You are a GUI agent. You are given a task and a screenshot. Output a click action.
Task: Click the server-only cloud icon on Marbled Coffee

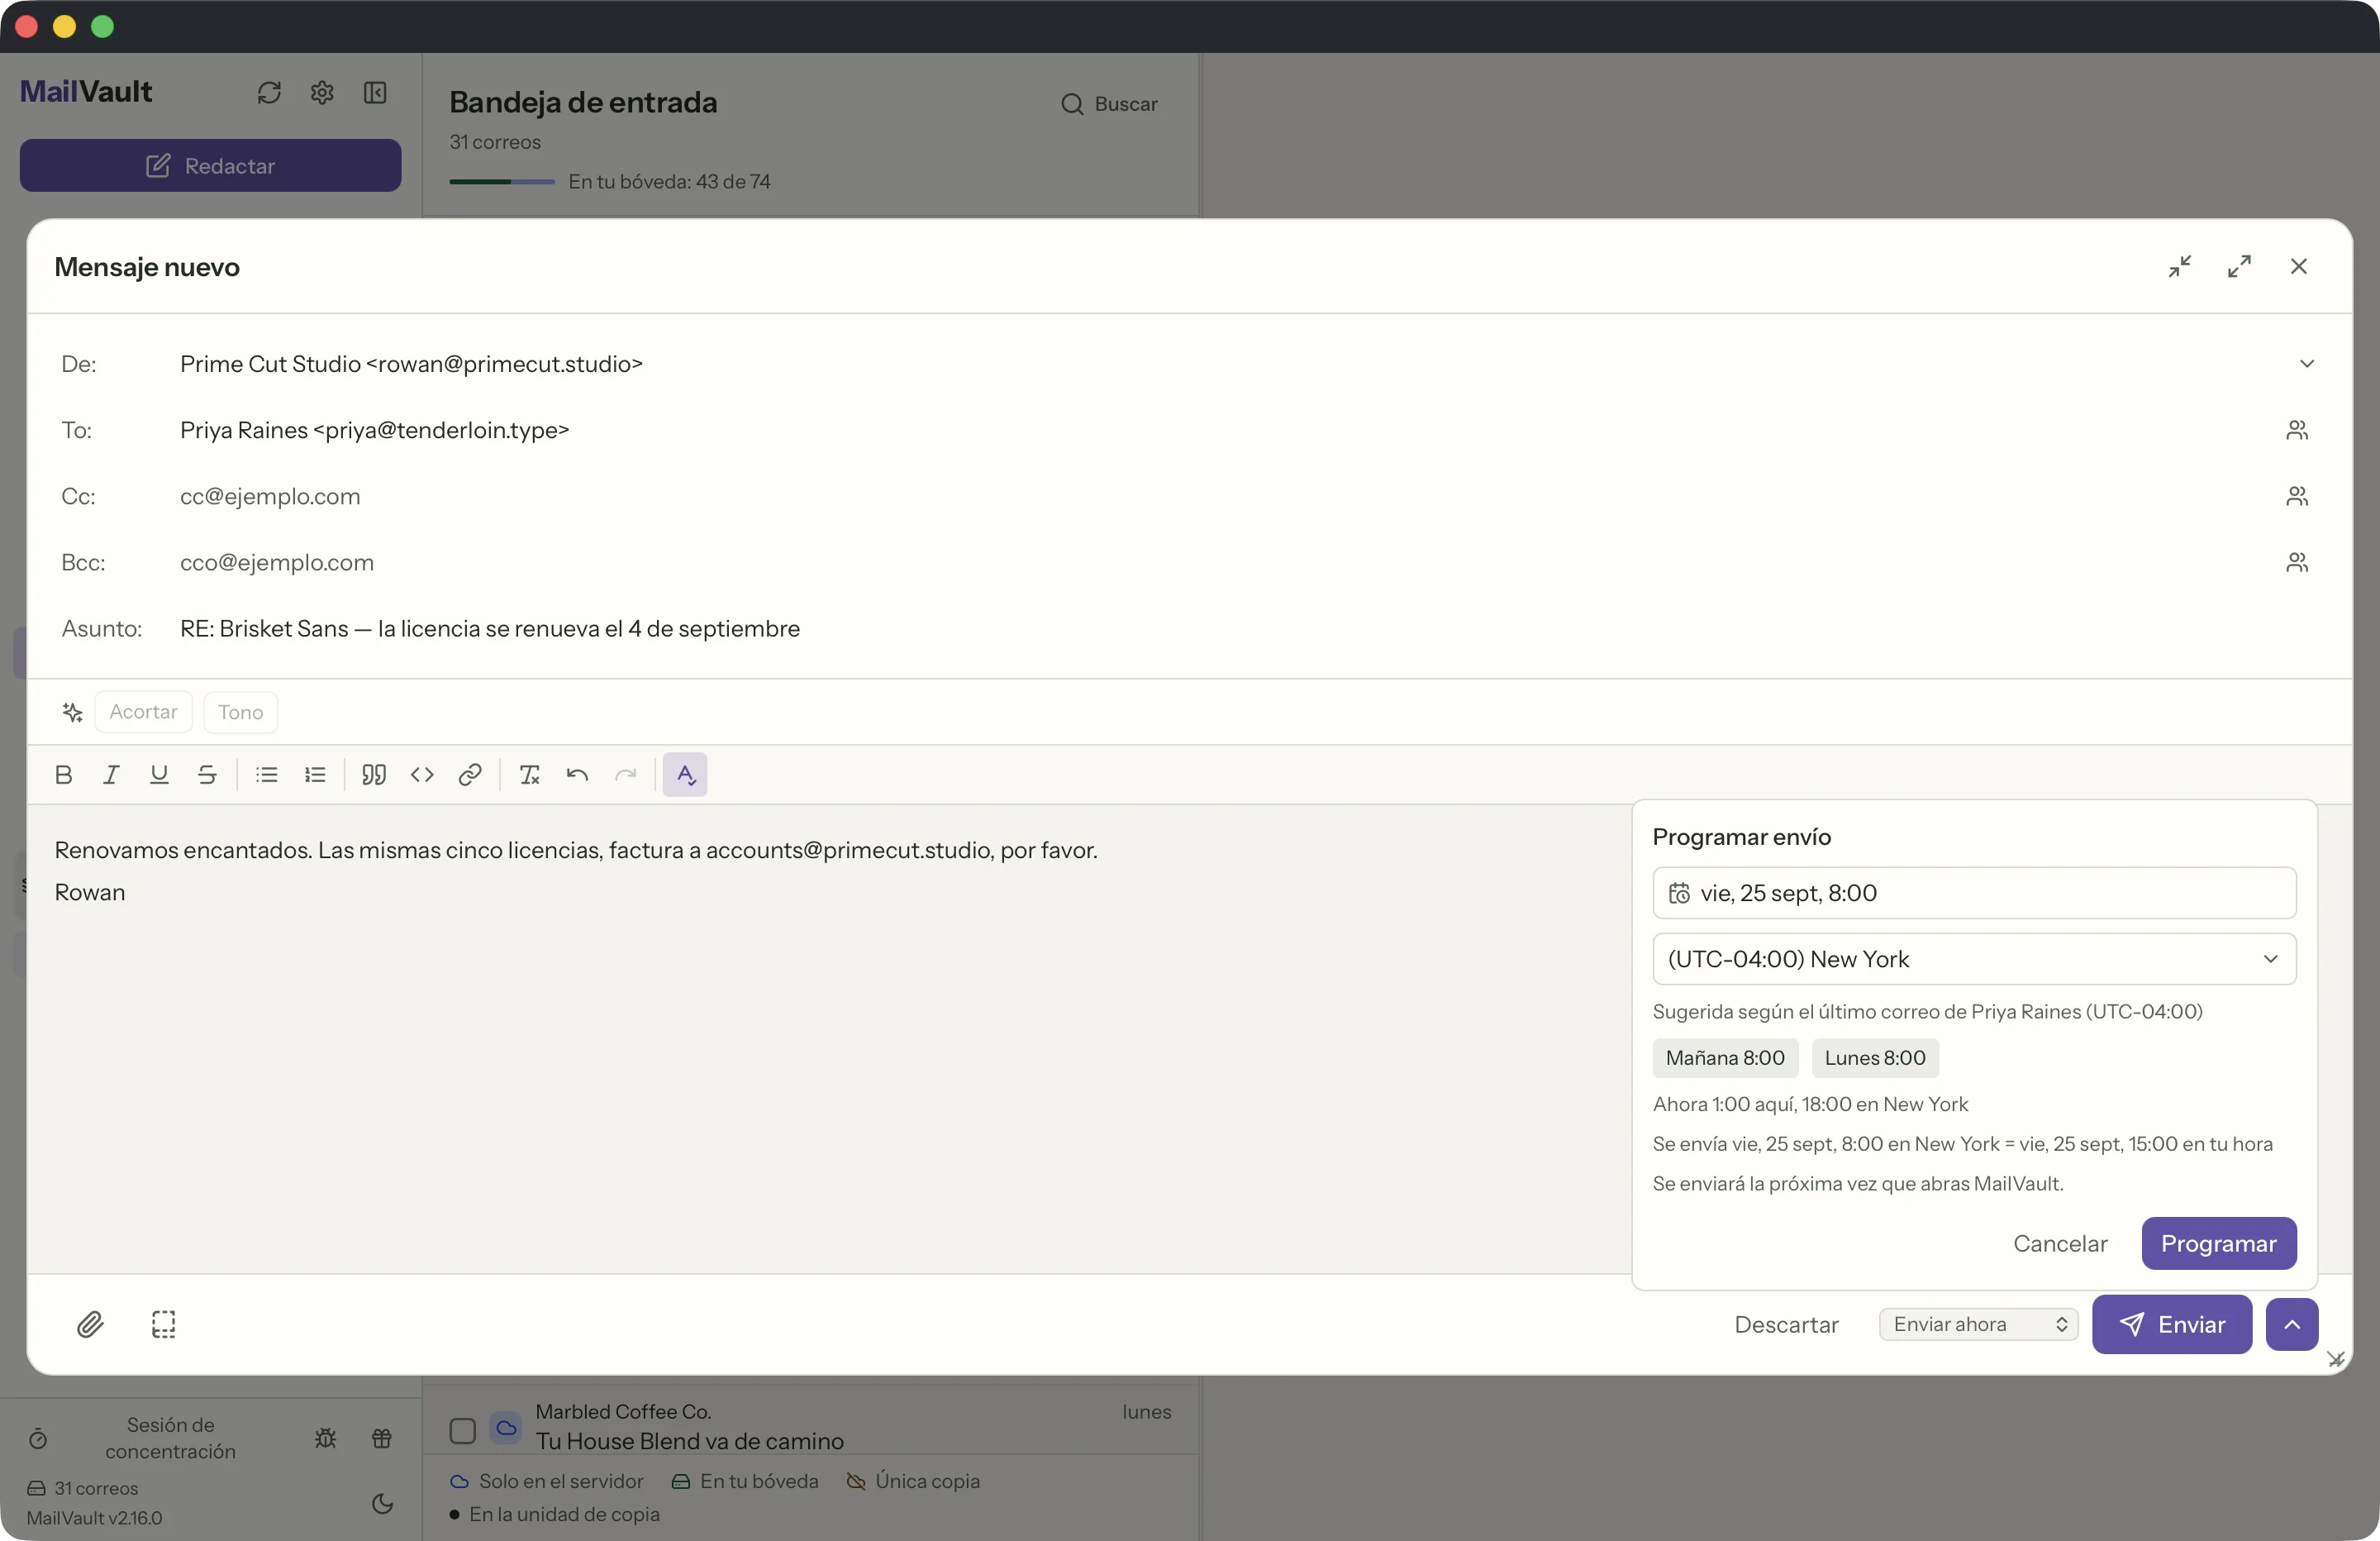506,1428
